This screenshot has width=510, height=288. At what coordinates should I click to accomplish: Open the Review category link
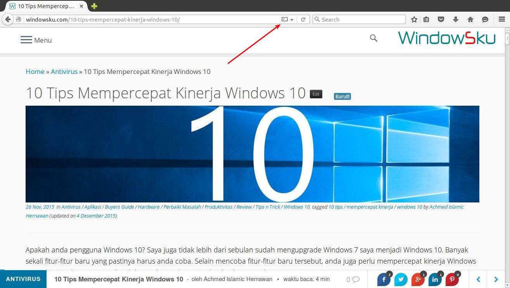(244, 207)
